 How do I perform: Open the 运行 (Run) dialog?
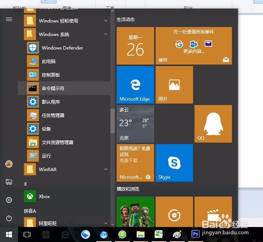[x=64, y=156]
